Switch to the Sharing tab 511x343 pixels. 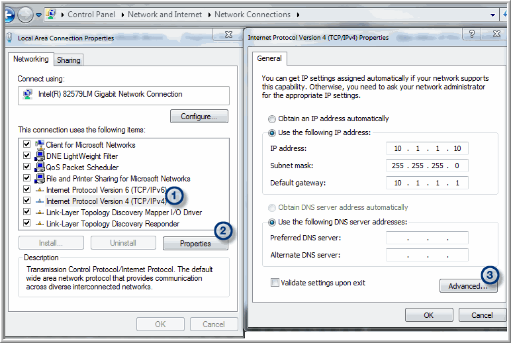point(68,60)
